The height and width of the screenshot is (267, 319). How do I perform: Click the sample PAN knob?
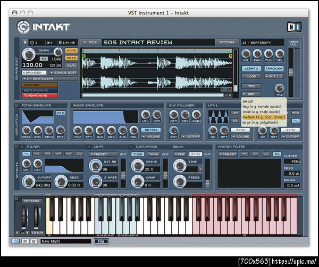[257, 54]
